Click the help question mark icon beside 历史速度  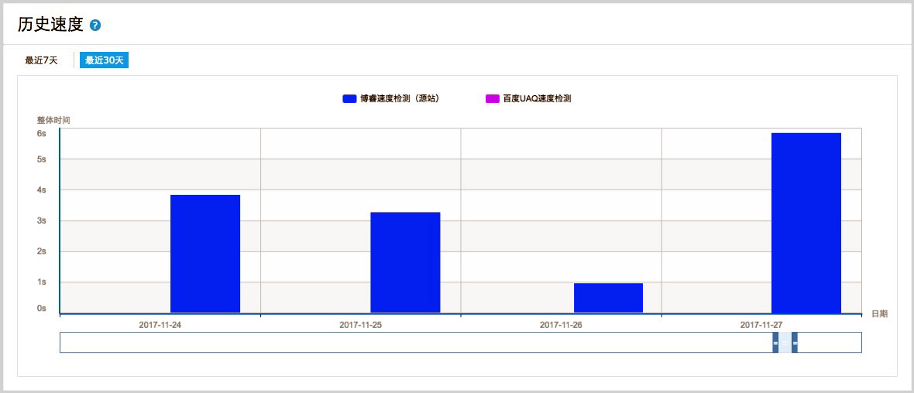click(x=95, y=25)
